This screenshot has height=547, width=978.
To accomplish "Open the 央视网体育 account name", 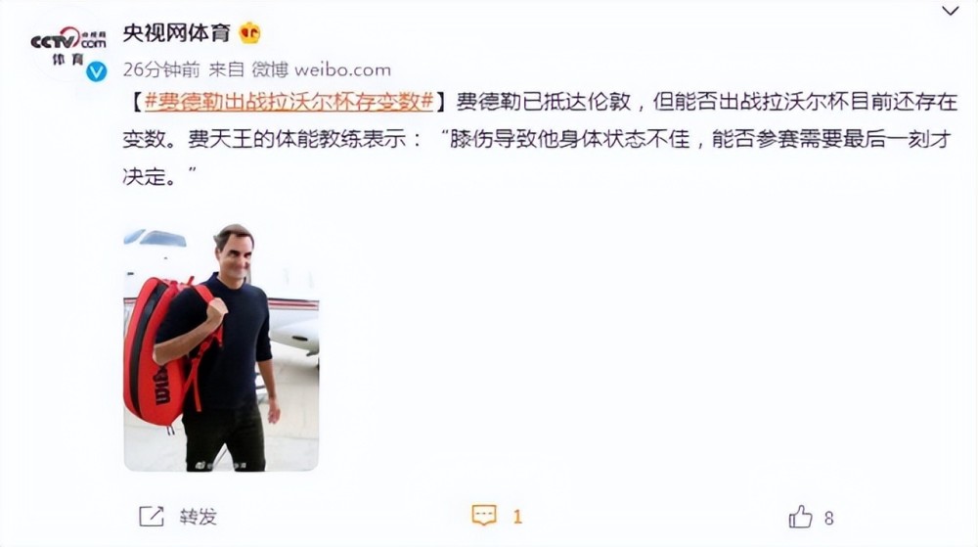I will 176,33.
